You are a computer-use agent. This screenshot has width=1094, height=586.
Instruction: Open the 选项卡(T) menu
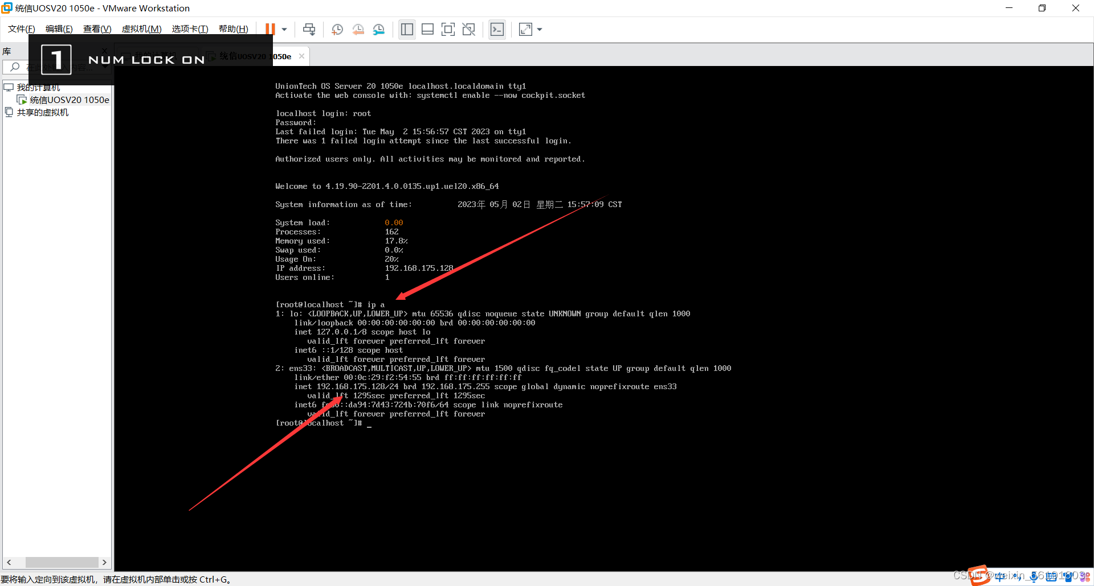pyautogui.click(x=190, y=29)
